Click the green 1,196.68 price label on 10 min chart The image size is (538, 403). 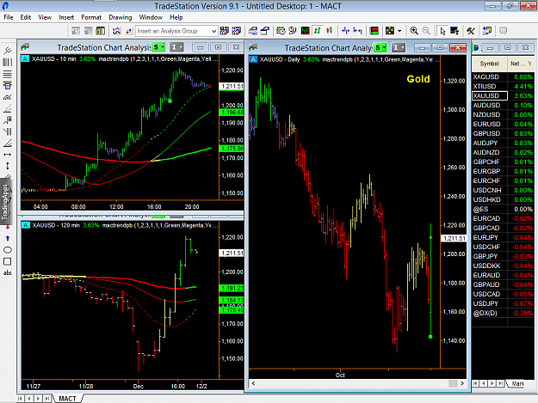click(232, 113)
